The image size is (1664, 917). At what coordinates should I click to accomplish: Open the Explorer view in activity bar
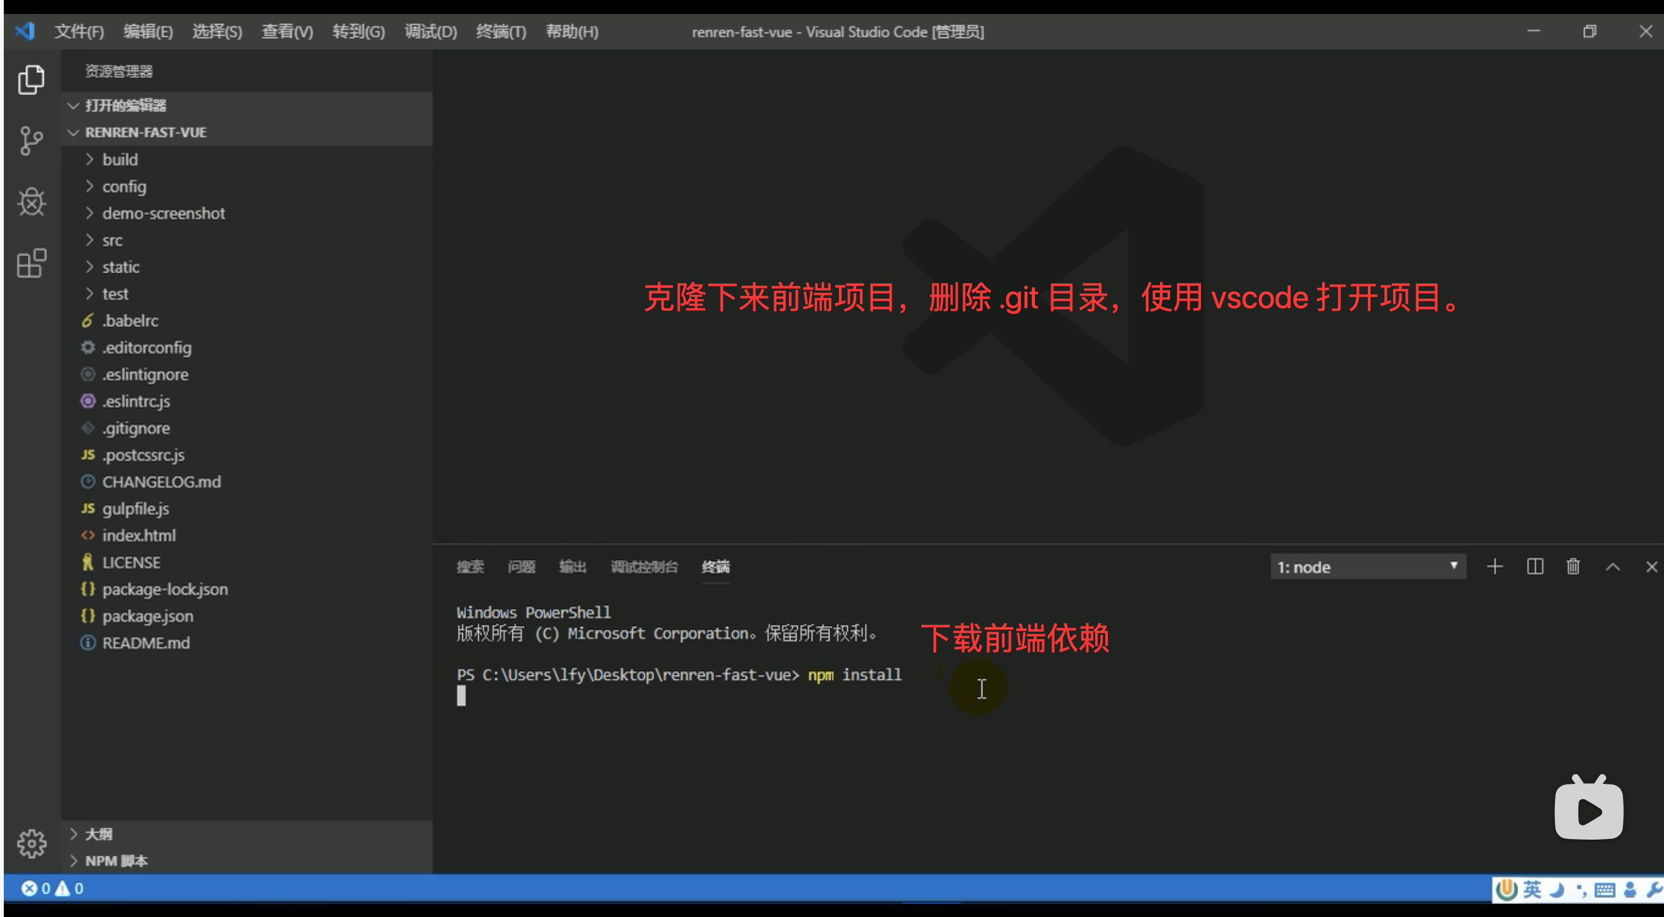click(x=31, y=79)
